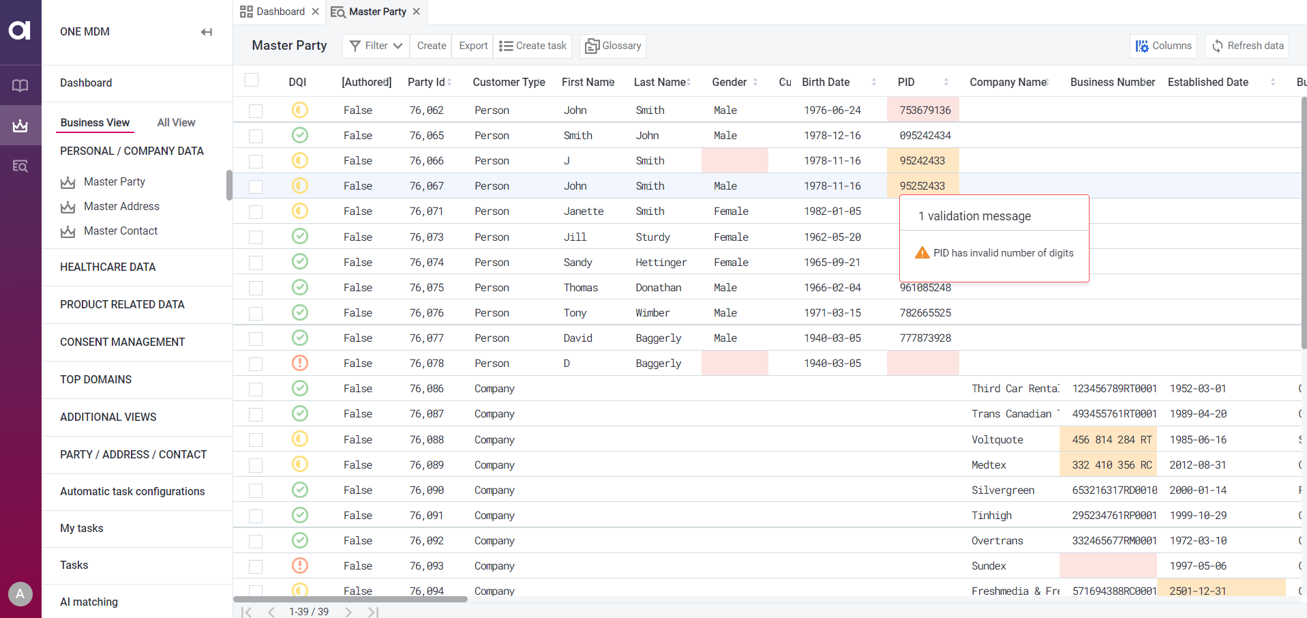This screenshot has height=618, width=1307.
Task: Go to the last page using pagination arrow
Action: [373, 612]
